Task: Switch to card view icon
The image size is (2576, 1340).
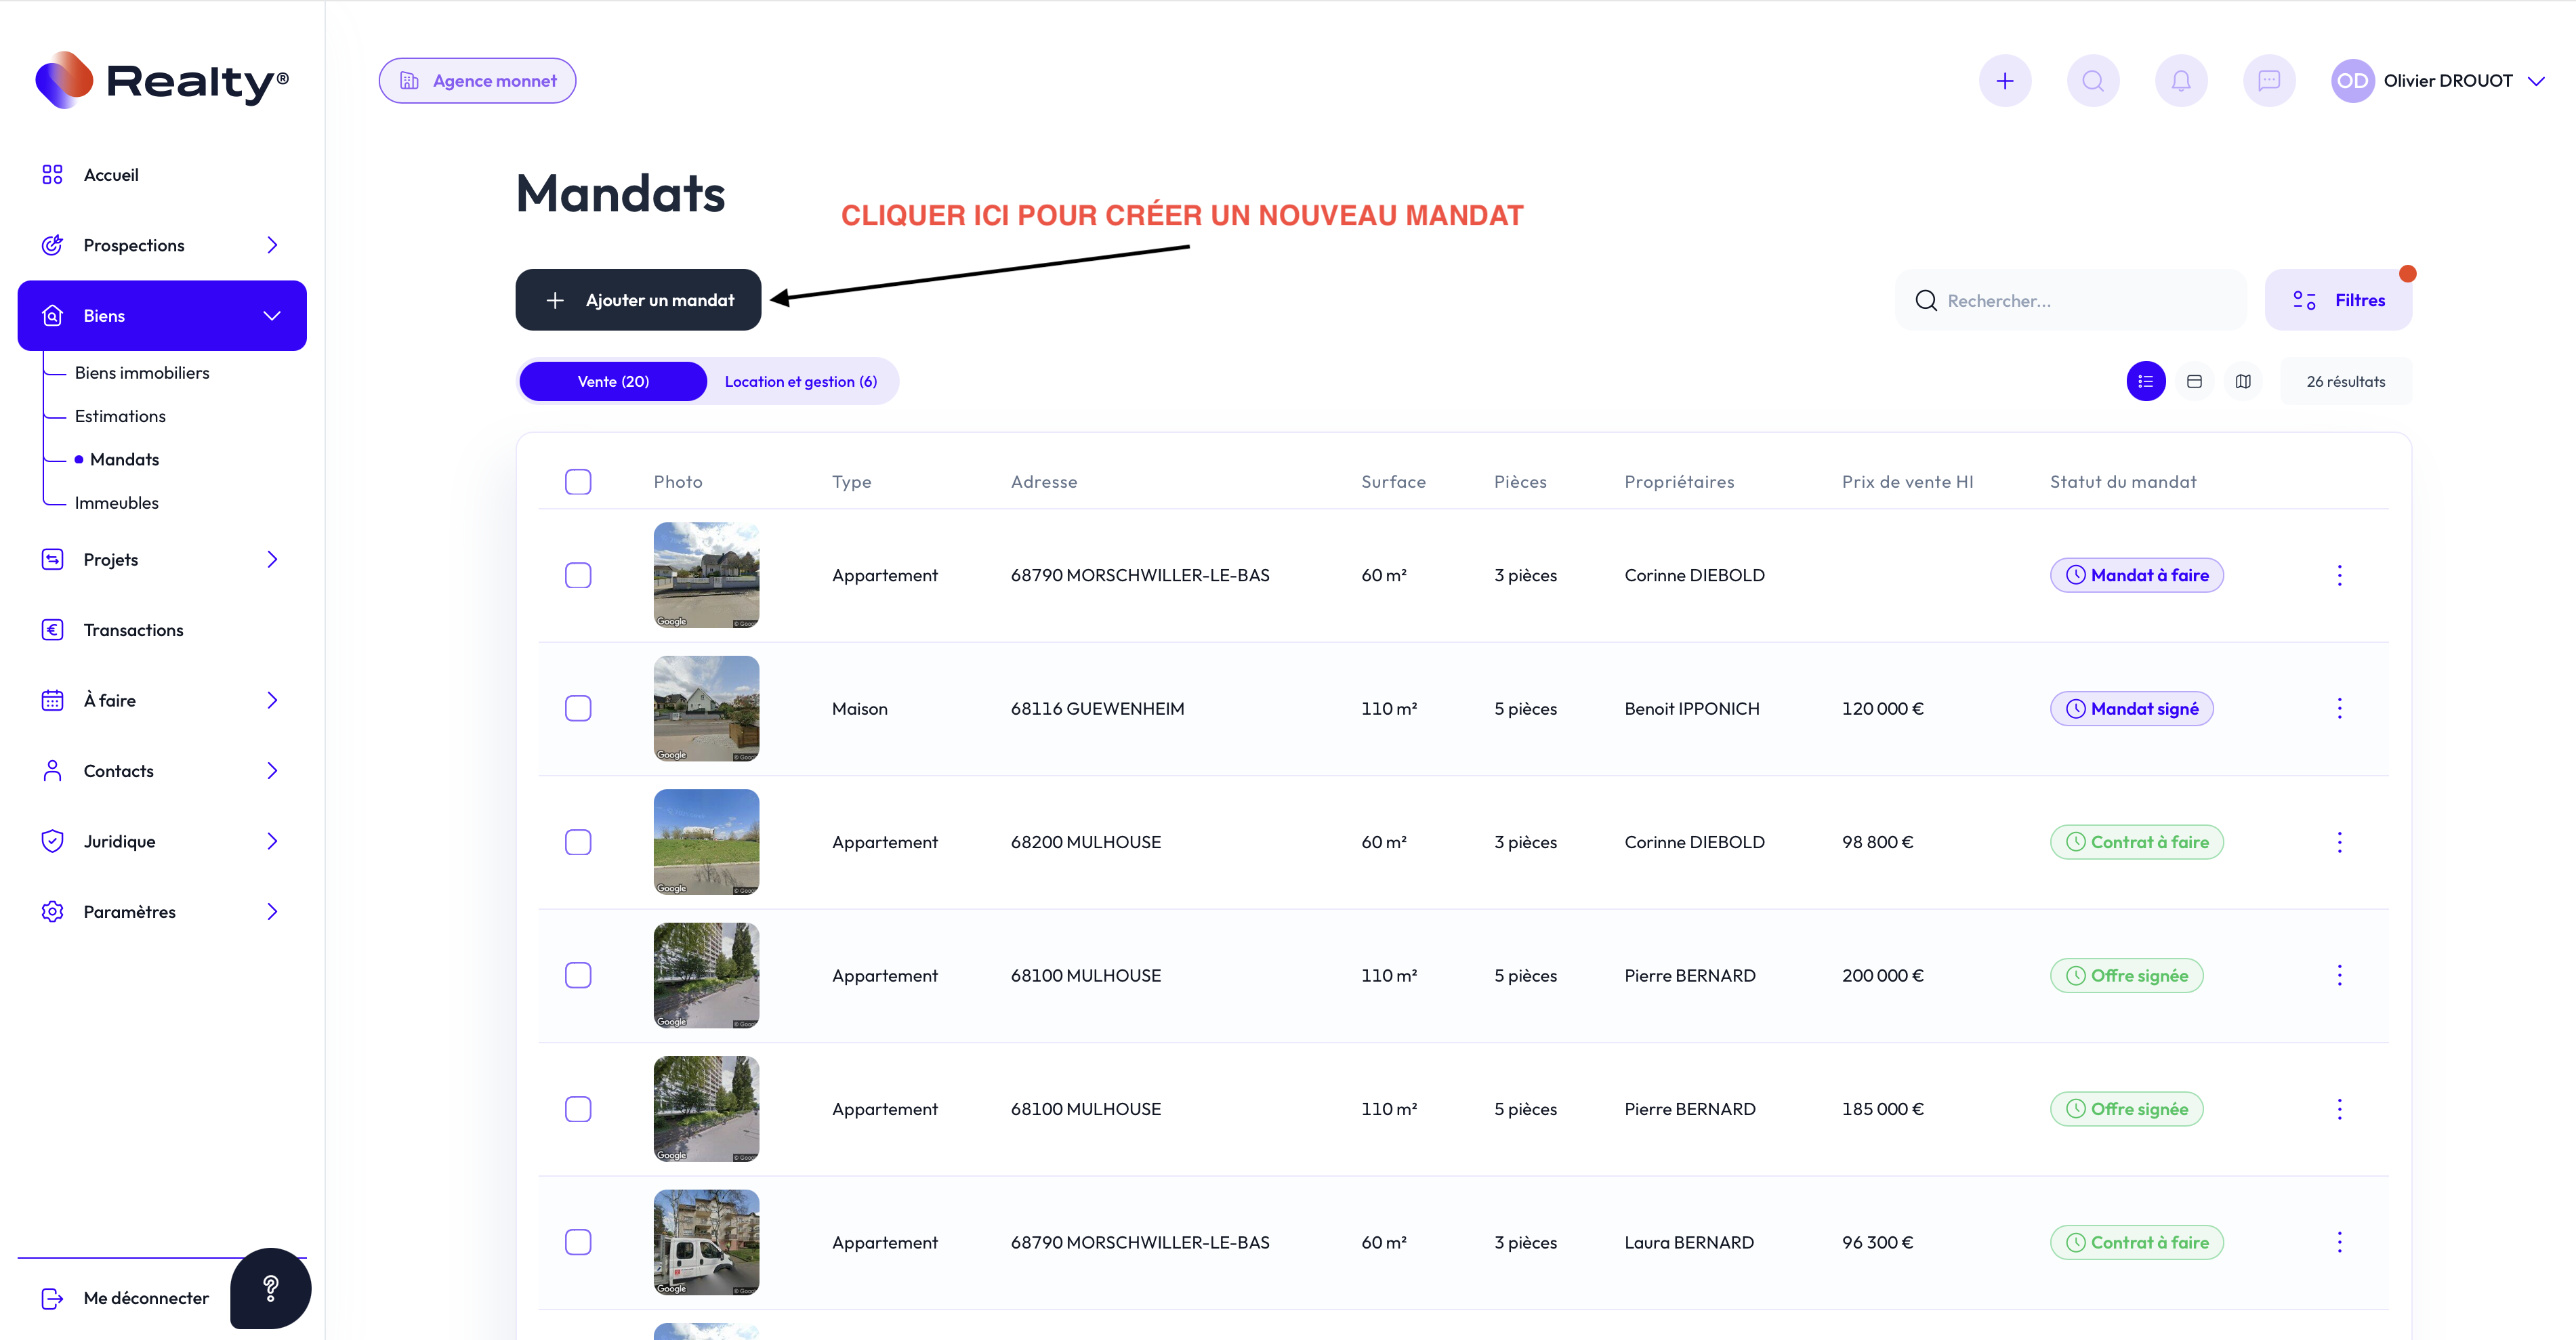Action: pyautogui.click(x=2194, y=381)
